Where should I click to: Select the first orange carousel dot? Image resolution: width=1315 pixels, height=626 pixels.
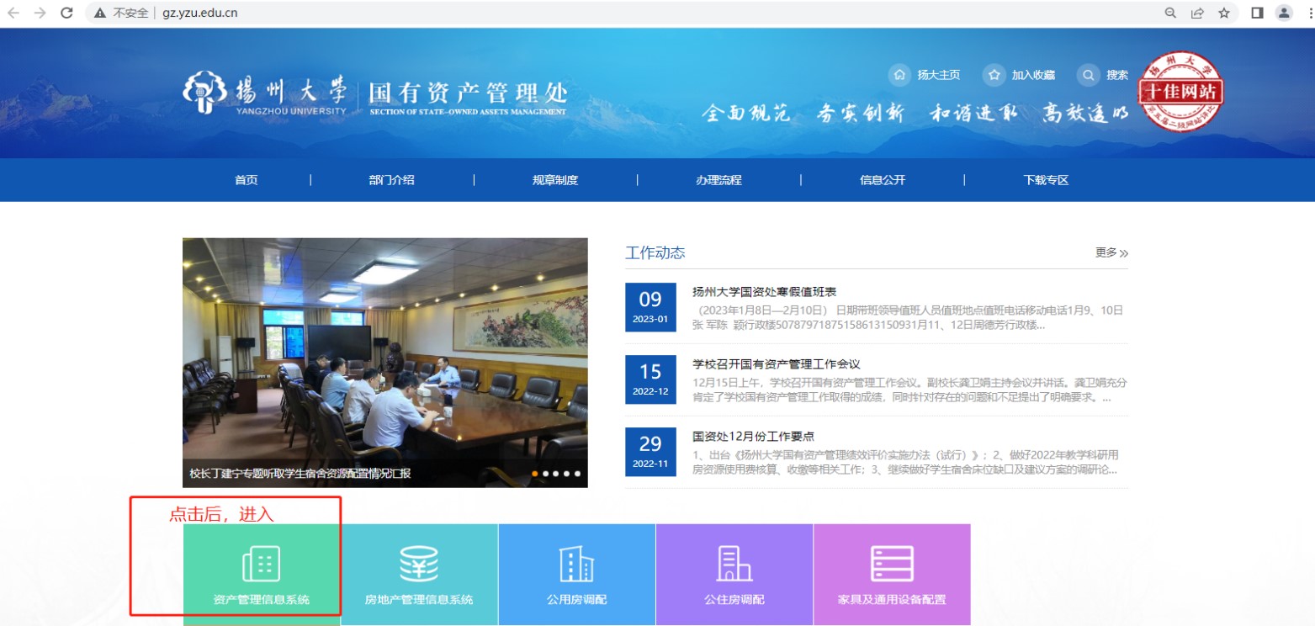click(535, 474)
